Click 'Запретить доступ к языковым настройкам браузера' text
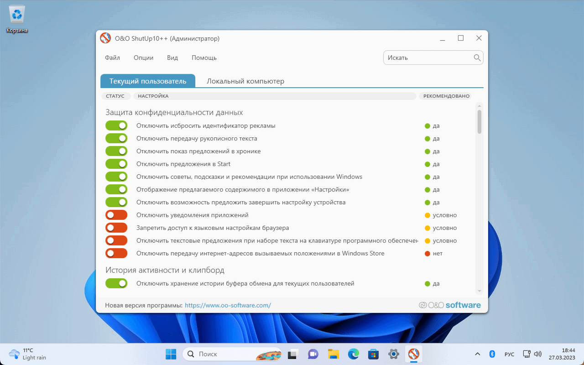This screenshot has width=584, height=365. point(213,228)
